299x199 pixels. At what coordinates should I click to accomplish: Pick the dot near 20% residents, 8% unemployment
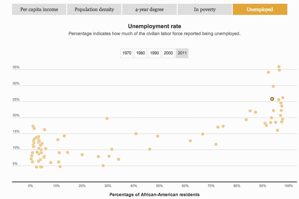coord(82,155)
